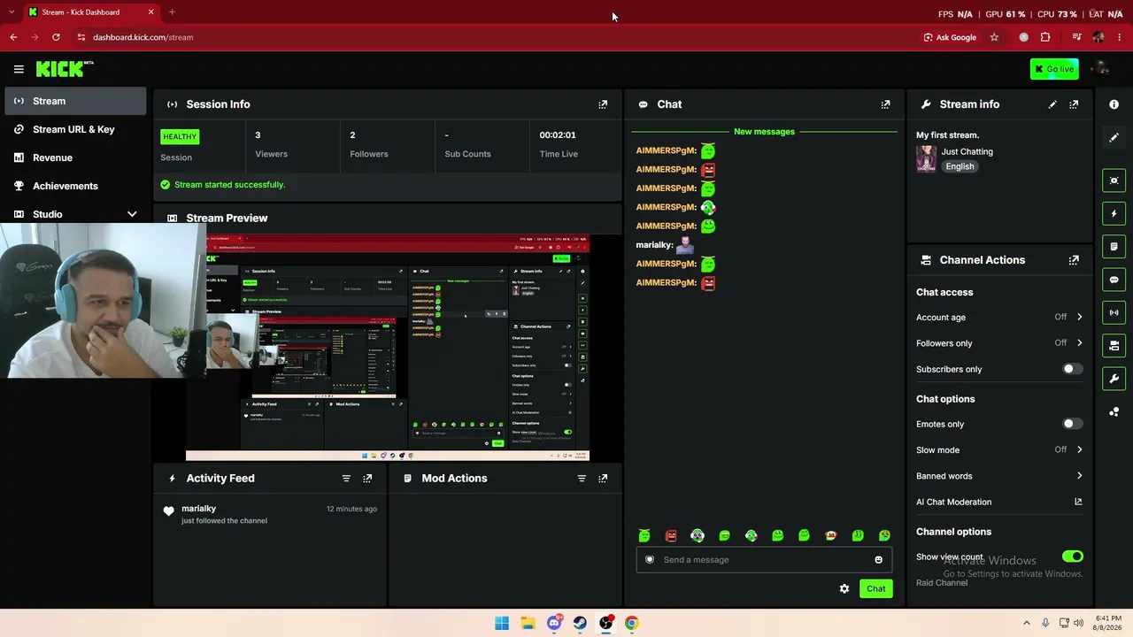Open the user avatar menu next to Go live
1133x637 pixels.
coord(1100,69)
